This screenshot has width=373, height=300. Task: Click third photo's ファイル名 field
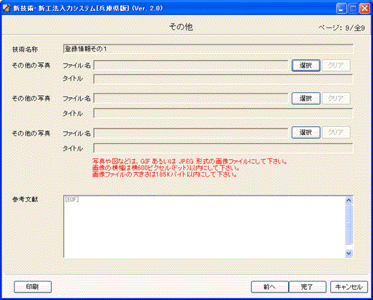pyautogui.click(x=191, y=133)
